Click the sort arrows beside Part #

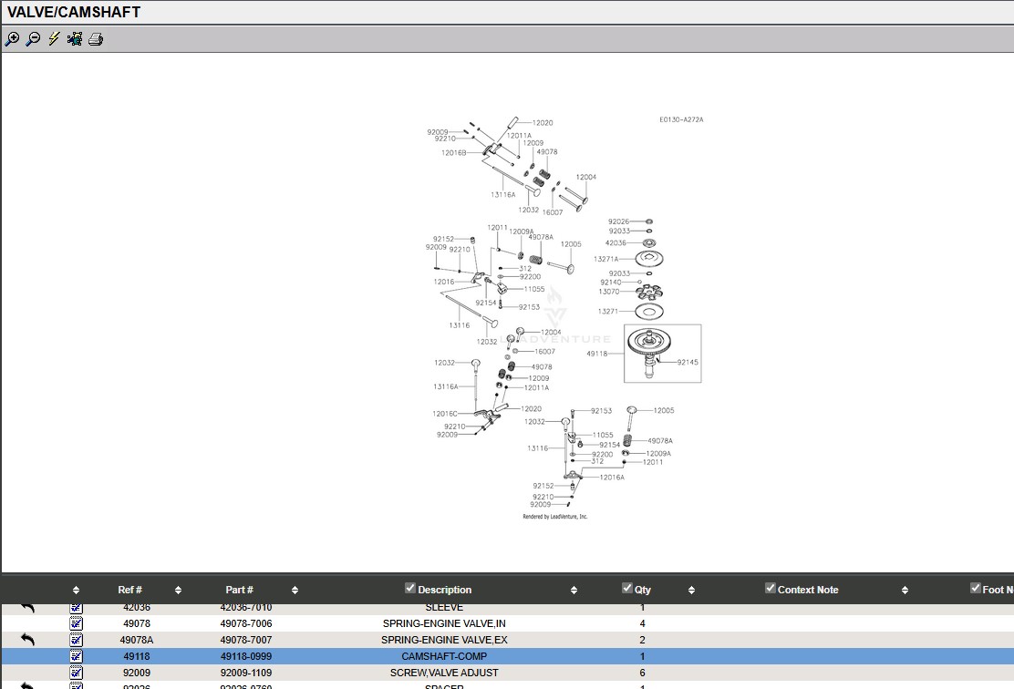point(295,591)
